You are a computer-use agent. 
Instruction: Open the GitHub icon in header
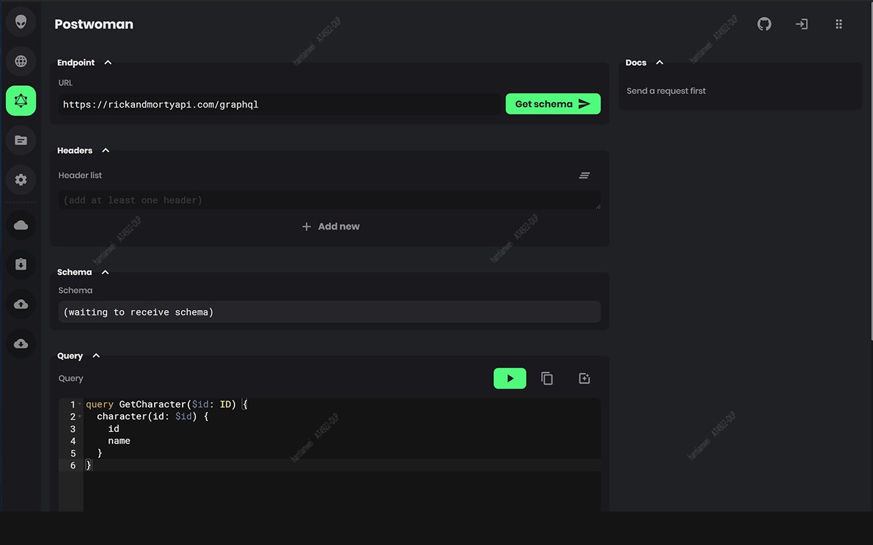[765, 25]
